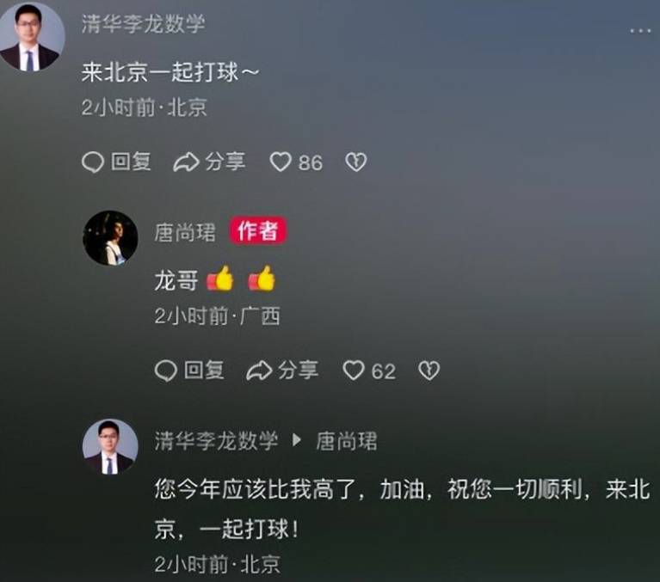The image size is (660, 582).
Task: Share 唐尚珺's 龙哥 reply
Action: (282, 371)
